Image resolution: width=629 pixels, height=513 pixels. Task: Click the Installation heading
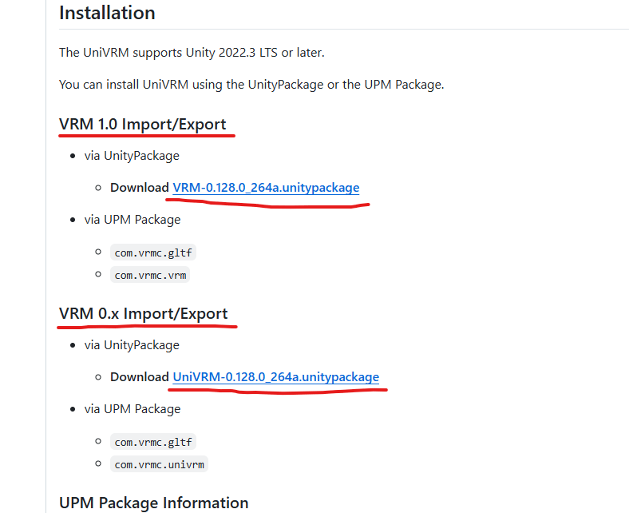(x=107, y=13)
